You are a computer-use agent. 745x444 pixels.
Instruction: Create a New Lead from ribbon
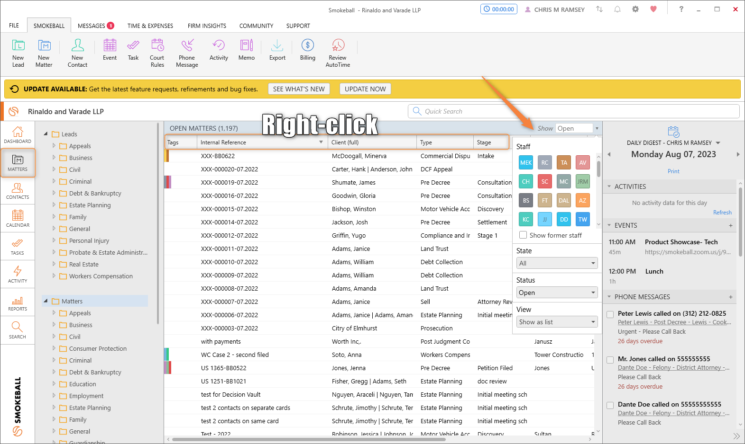pyautogui.click(x=18, y=53)
